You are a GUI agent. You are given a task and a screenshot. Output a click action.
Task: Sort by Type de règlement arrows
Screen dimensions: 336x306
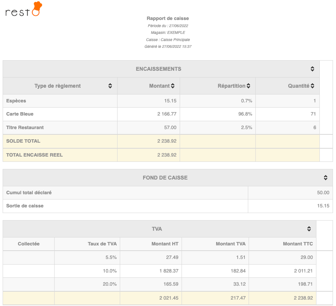click(110, 86)
